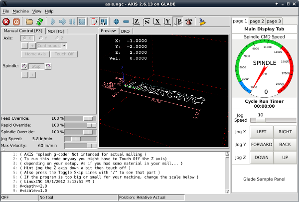Open the page 2 tab
The image size is (299, 202).
click(257, 21)
